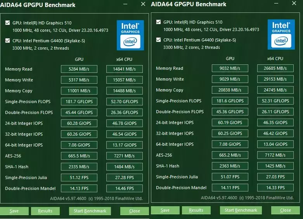Click the 14.46 FPS Mandel result
Screen dimensions: 303x219
[x=125, y=188]
